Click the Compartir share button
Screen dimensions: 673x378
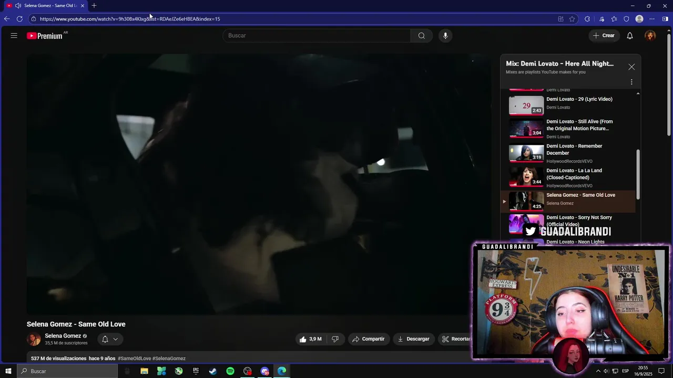tap(369, 339)
